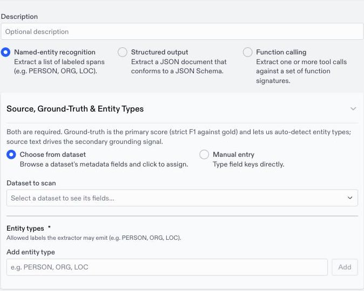Focus the Add entity type text field
Image resolution: width=364 pixels, height=291 pixels.
pos(167,267)
